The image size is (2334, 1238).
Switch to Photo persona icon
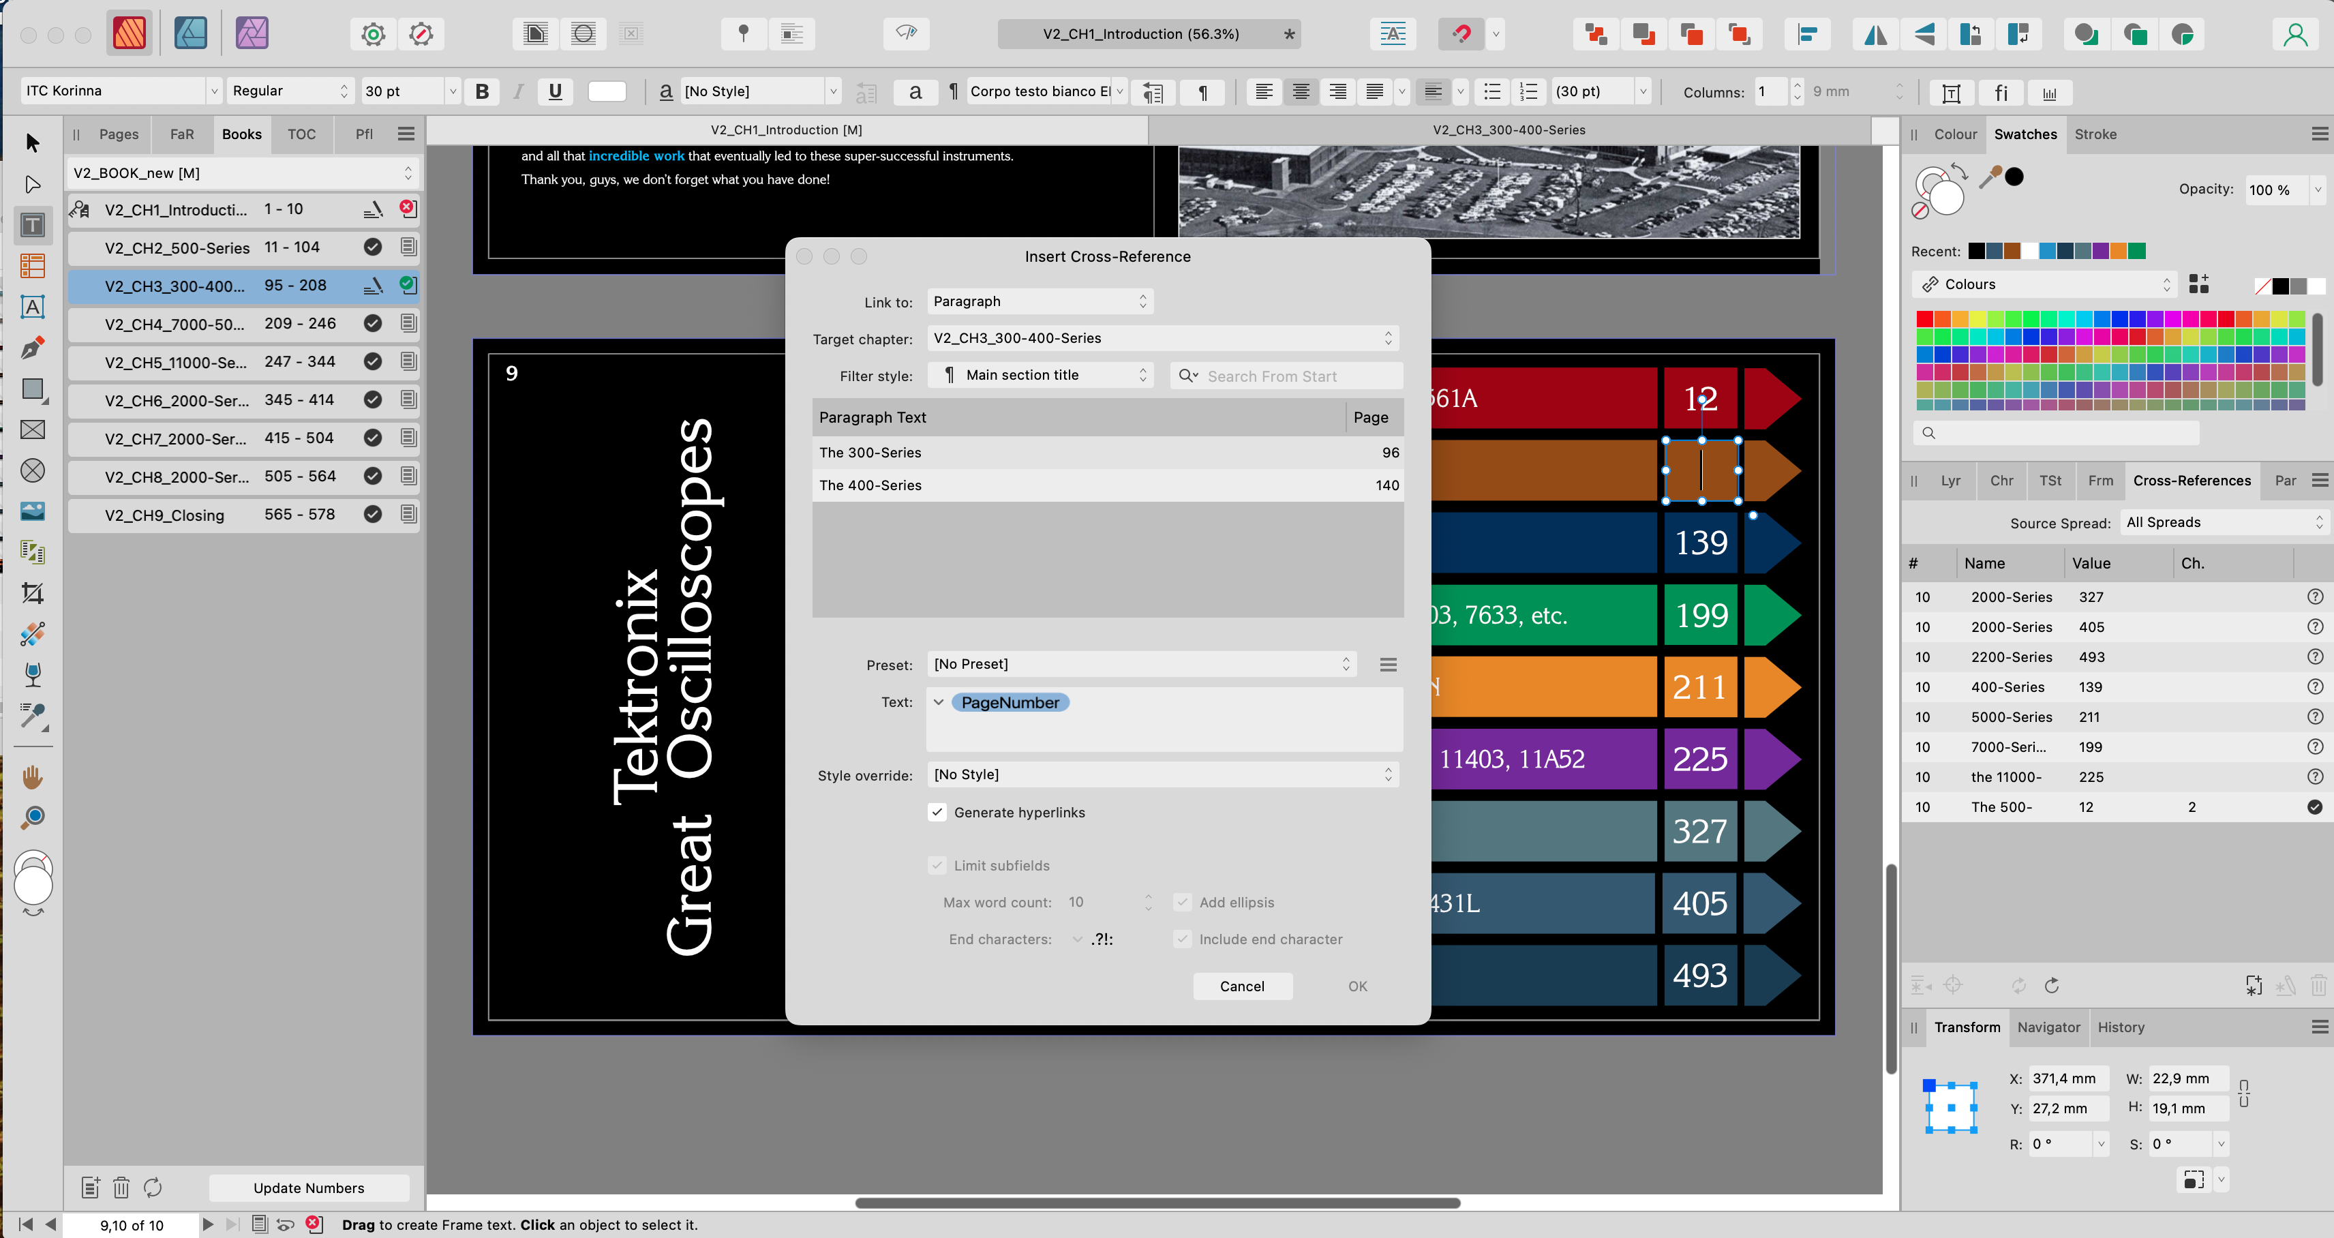[x=252, y=33]
